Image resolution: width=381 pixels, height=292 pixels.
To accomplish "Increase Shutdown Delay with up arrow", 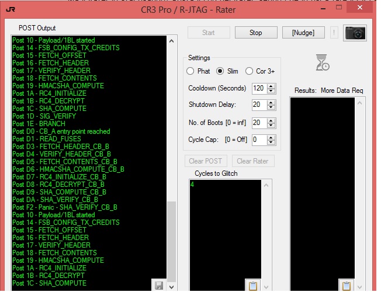I will (x=271, y=103).
